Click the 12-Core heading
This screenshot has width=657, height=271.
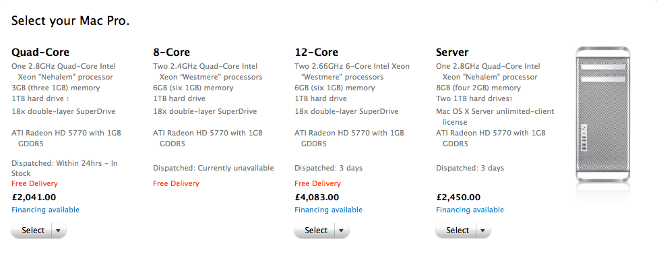[316, 53]
